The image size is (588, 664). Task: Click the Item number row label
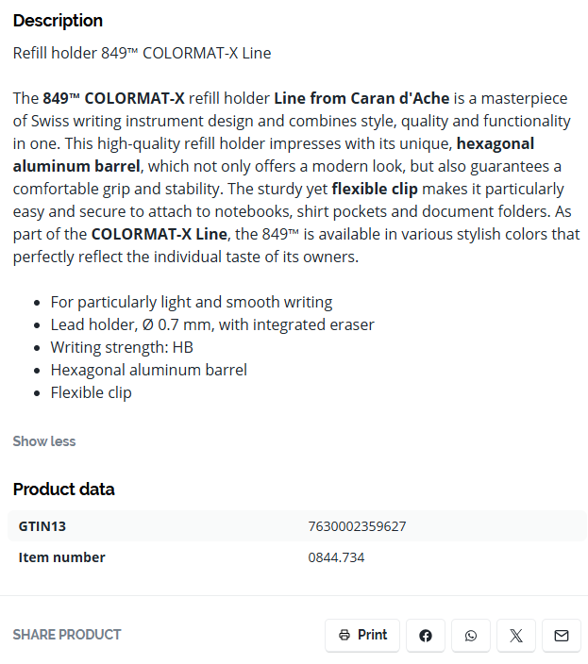coord(62,557)
